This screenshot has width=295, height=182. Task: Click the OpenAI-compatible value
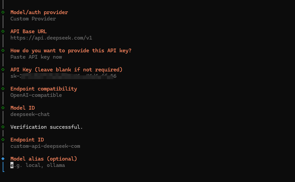pos(36,95)
